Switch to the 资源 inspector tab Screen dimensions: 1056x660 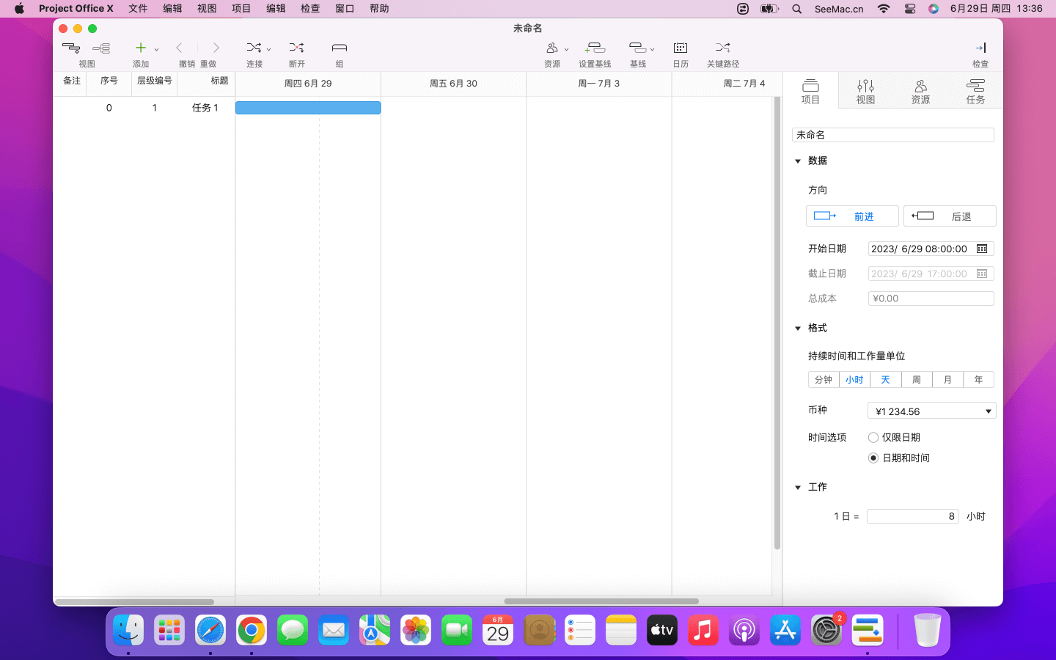coord(920,92)
